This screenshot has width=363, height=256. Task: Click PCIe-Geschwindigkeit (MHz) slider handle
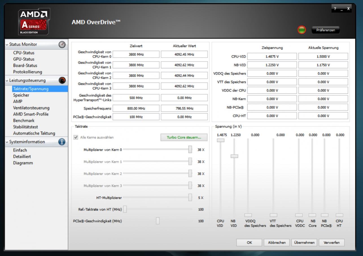158,221
